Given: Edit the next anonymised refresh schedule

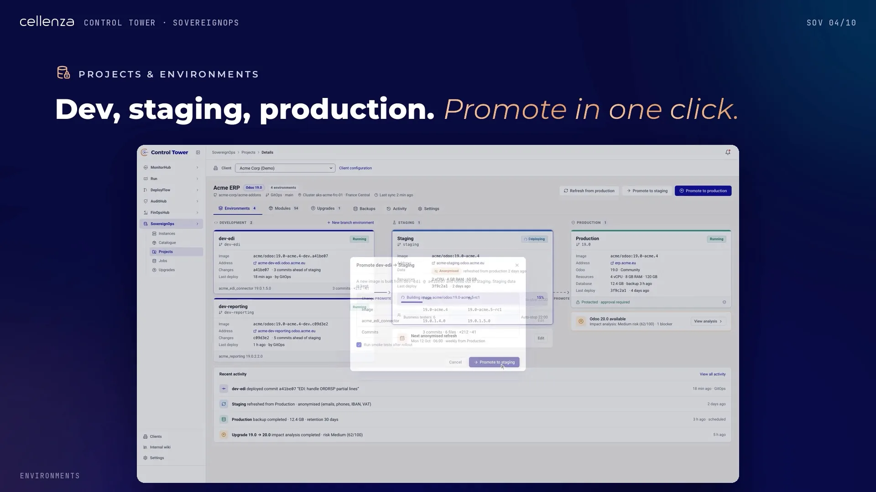Looking at the screenshot, I should [x=541, y=338].
